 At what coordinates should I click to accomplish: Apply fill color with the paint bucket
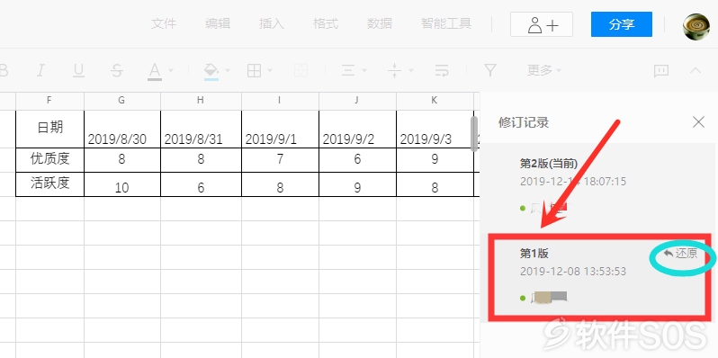(211, 71)
